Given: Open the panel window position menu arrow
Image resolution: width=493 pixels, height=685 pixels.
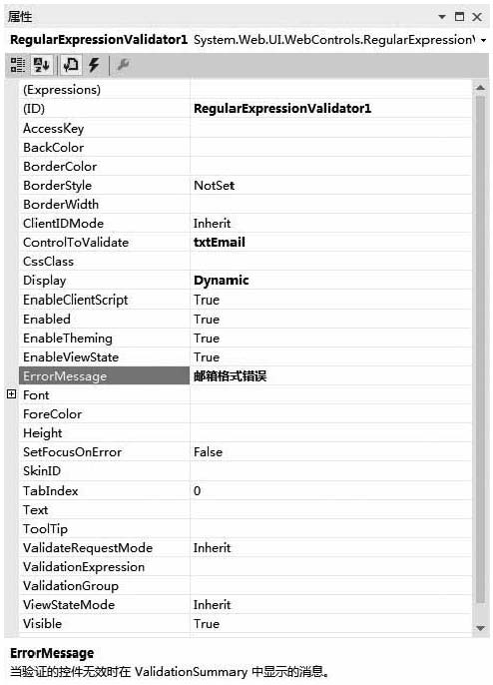Looking at the screenshot, I should [x=442, y=17].
